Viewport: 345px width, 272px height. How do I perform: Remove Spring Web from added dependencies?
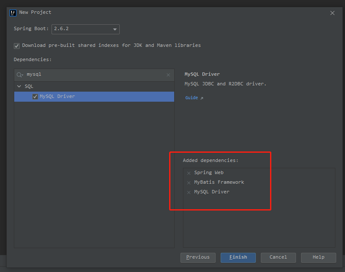(188, 173)
